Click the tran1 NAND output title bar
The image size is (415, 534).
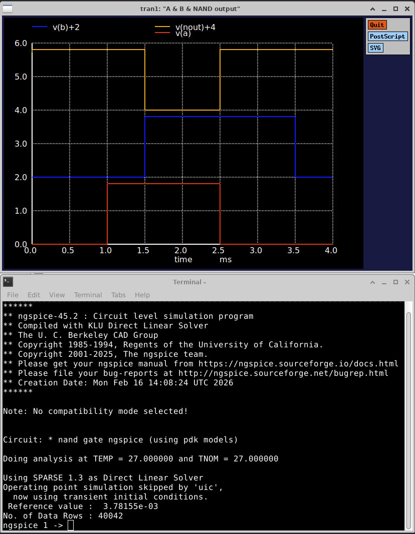click(x=189, y=9)
